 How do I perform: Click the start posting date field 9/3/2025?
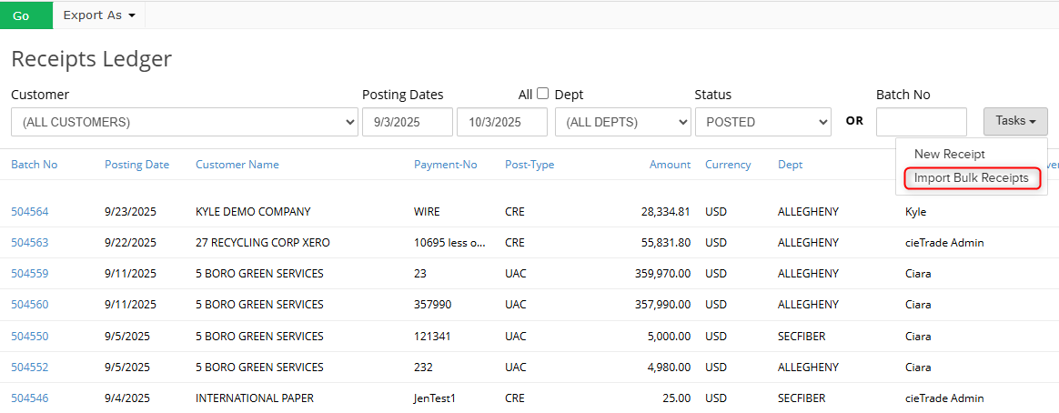(x=408, y=122)
